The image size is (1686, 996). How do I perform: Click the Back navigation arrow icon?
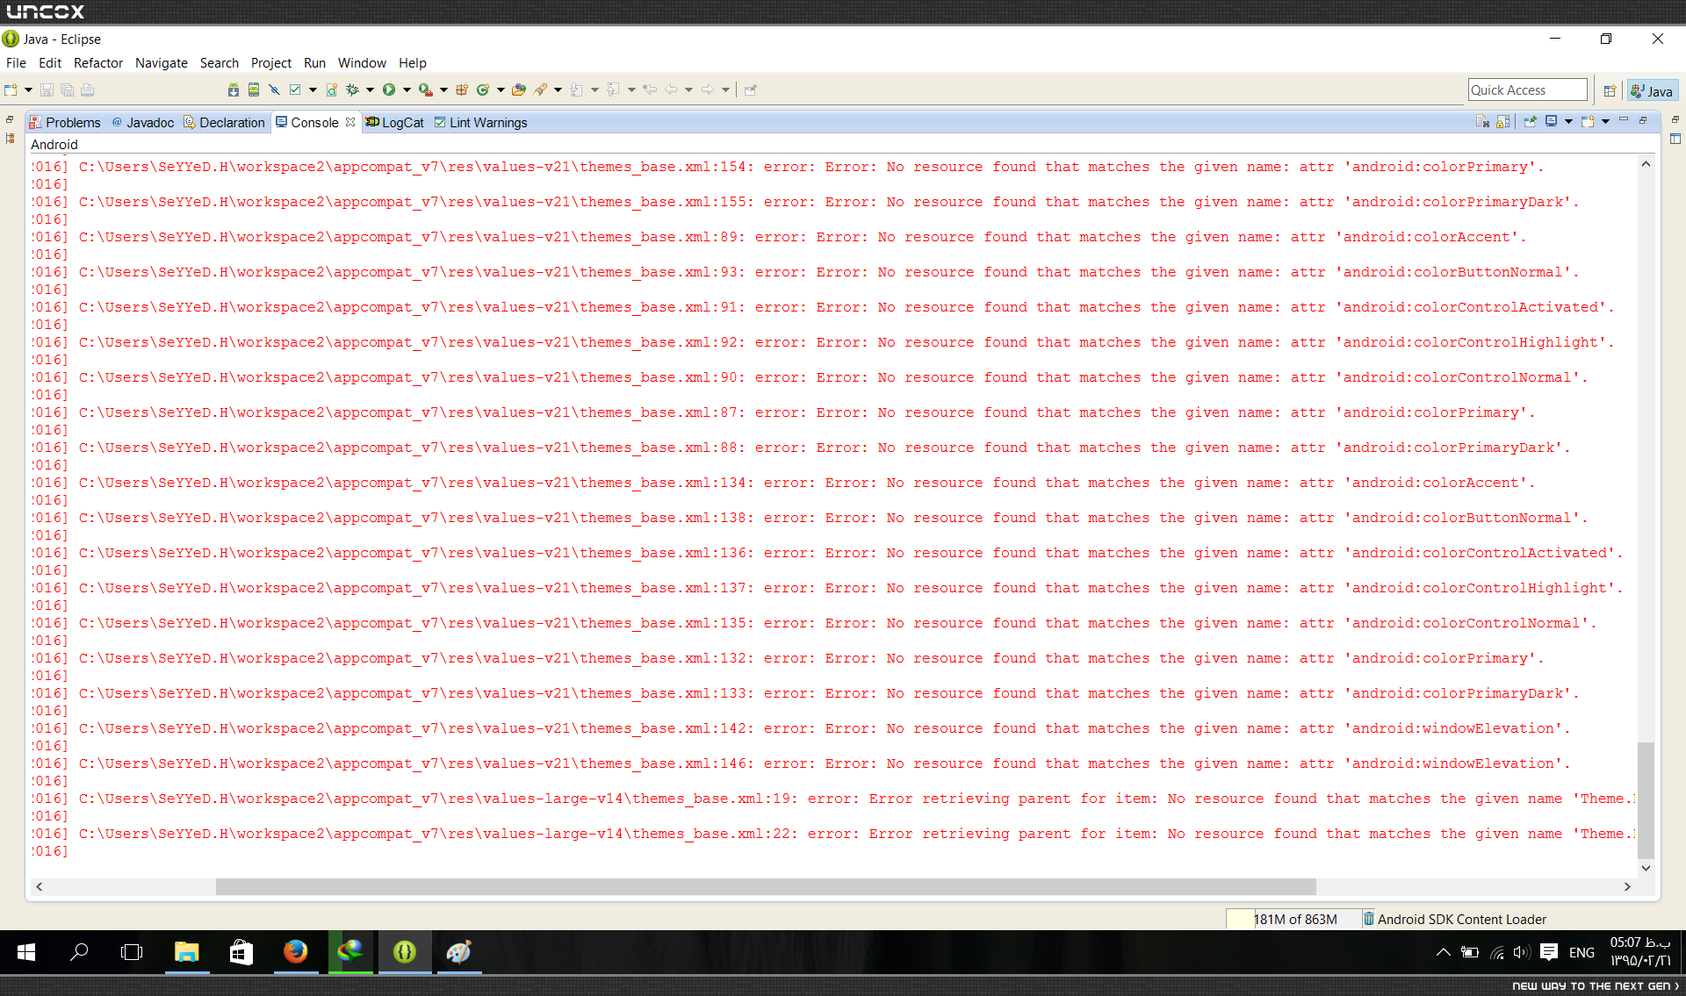671,90
